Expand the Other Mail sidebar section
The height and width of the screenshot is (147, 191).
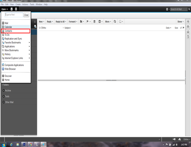tap(4, 102)
